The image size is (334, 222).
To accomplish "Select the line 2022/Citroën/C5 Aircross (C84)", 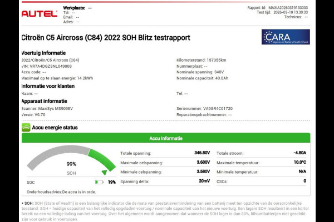I will point(50,60).
